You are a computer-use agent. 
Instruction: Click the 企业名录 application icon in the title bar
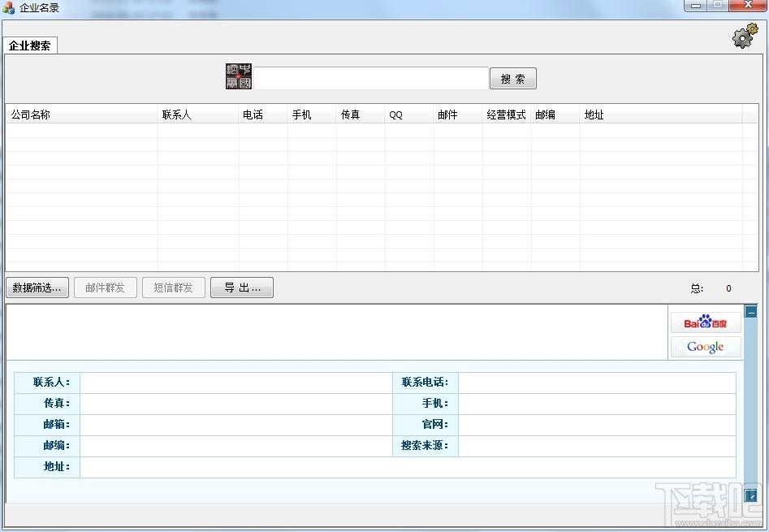[8, 6]
